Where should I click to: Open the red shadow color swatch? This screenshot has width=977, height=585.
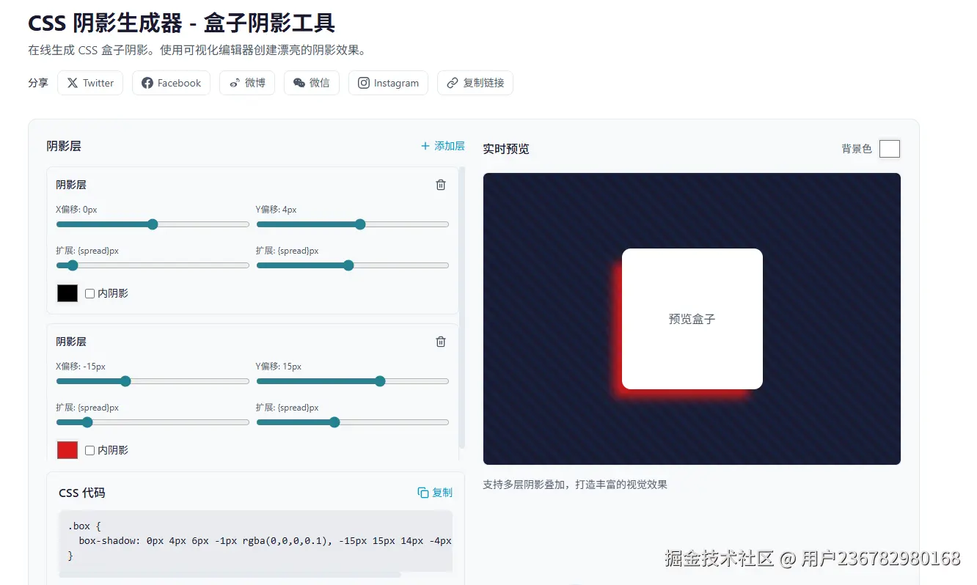(67, 450)
